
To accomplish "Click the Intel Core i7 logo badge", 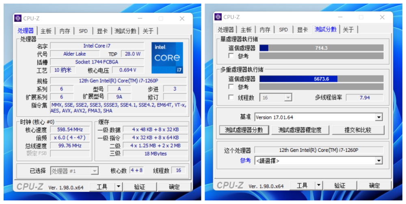I will coord(167,57).
